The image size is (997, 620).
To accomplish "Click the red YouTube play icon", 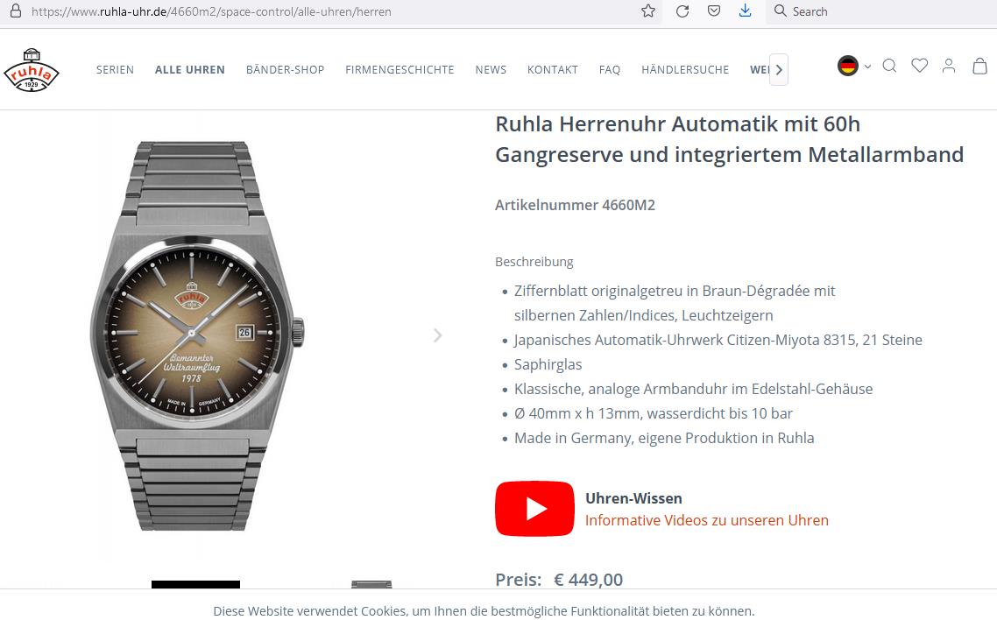I will pos(534,509).
